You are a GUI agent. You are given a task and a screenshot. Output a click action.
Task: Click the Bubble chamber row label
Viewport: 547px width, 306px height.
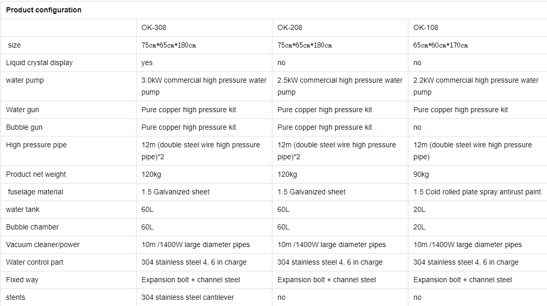click(33, 227)
